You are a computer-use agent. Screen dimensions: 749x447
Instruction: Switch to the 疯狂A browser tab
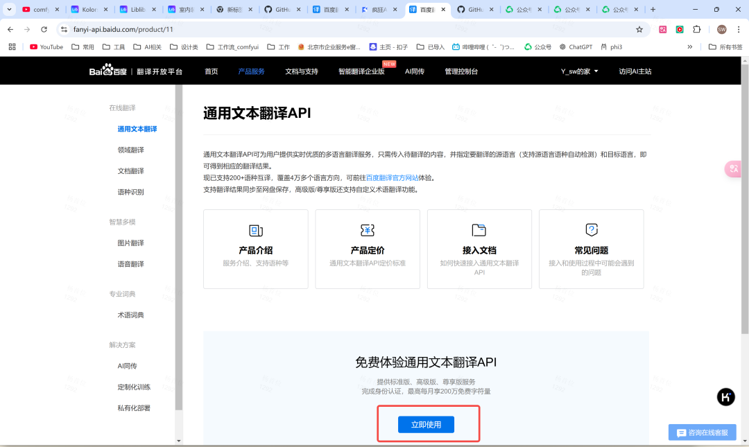point(379,10)
